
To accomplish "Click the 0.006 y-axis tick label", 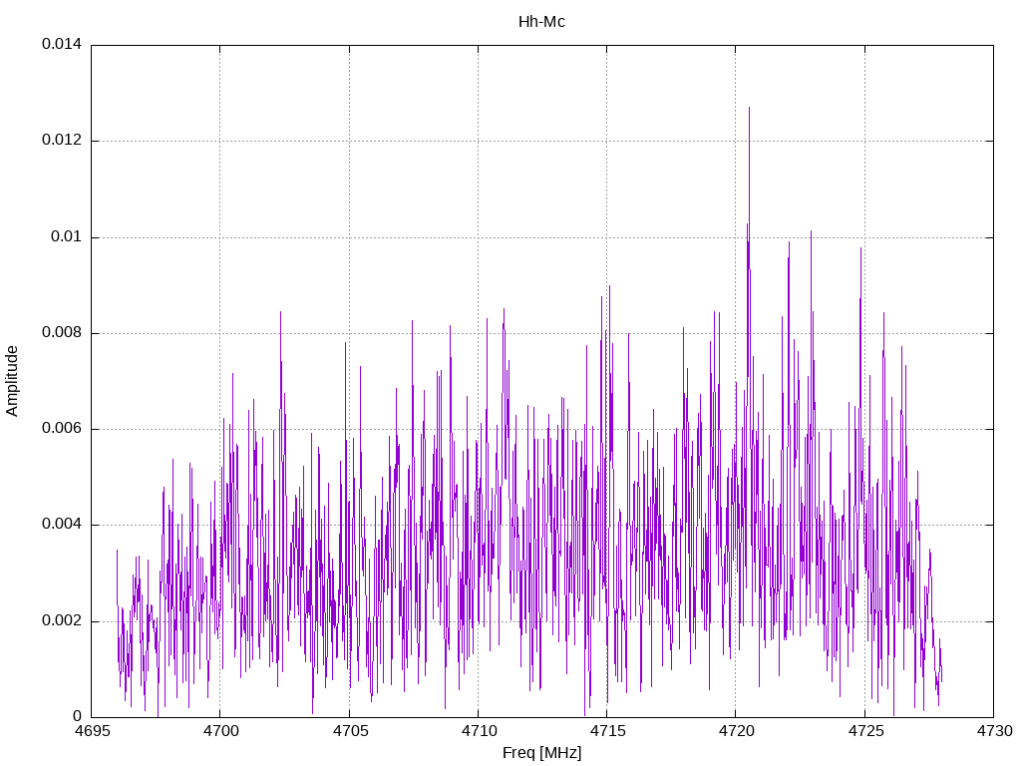I will click(62, 429).
